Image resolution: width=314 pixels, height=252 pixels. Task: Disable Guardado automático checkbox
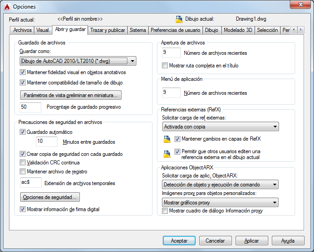[x=22, y=132]
